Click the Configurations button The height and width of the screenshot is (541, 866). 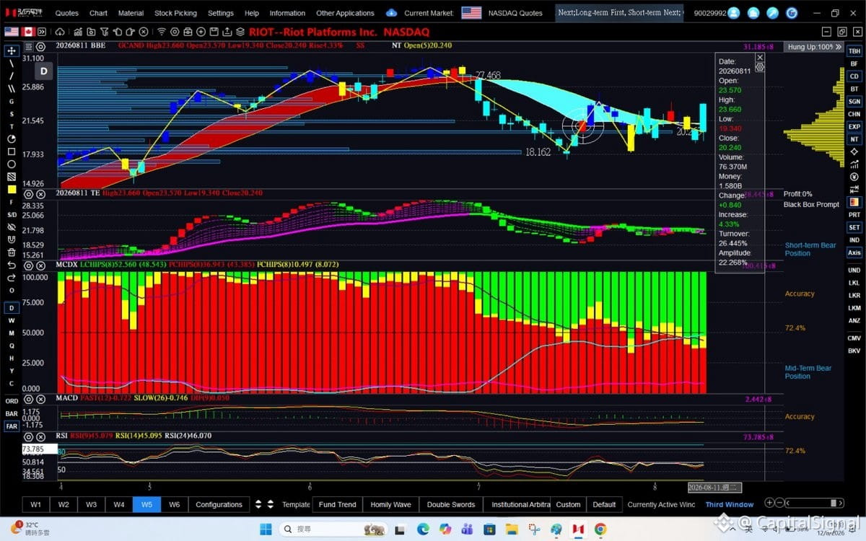point(219,504)
